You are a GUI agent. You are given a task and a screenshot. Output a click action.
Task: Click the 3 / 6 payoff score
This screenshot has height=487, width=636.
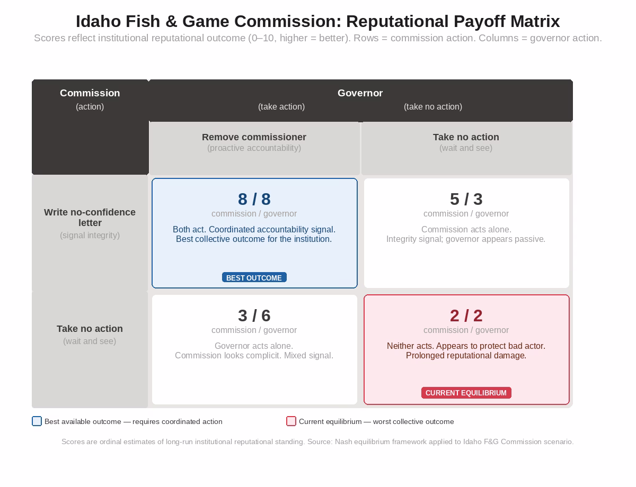(x=254, y=315)
